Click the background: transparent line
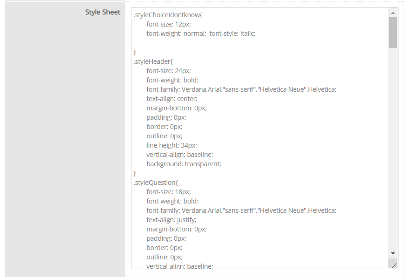The height and width of the screenshot is (278, 411). tap(184, 164)
